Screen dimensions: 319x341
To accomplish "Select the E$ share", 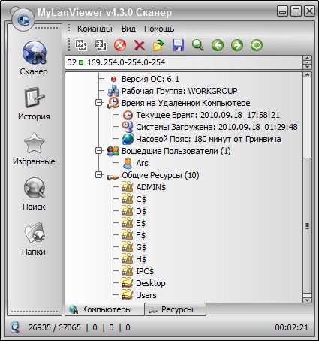I will coord(141,223).
